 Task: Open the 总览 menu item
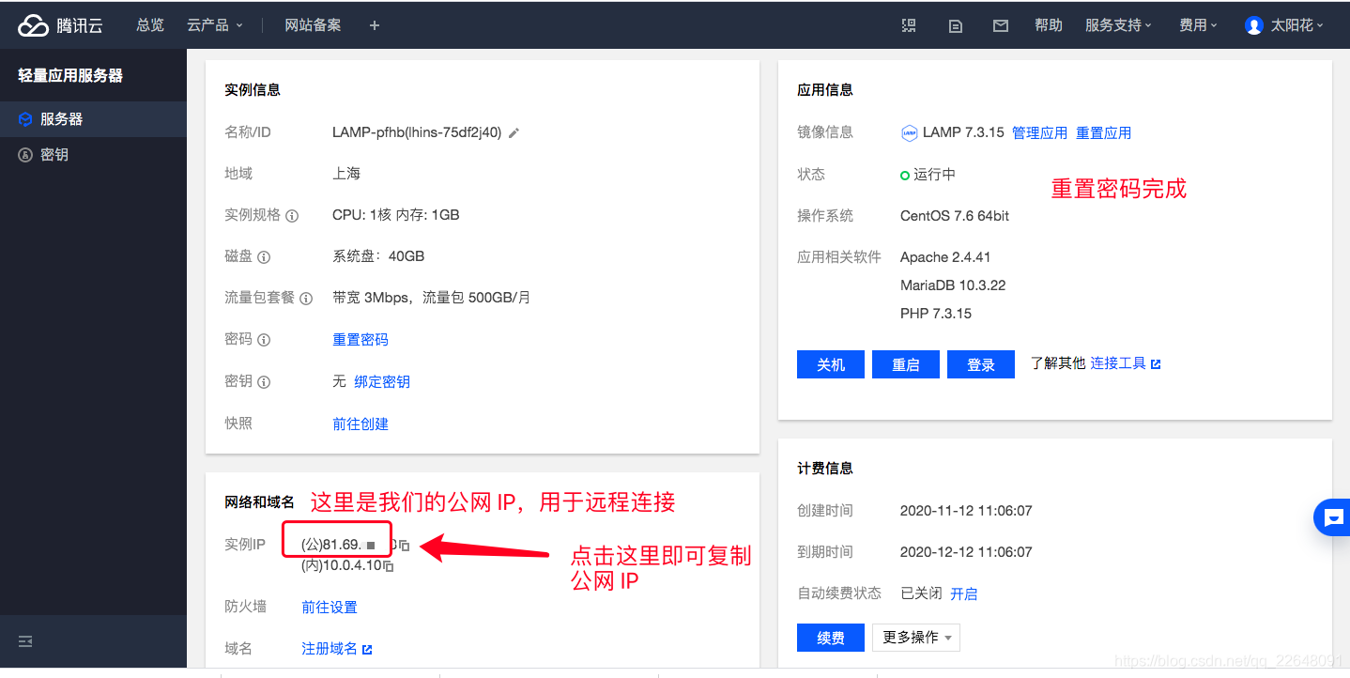150,25
